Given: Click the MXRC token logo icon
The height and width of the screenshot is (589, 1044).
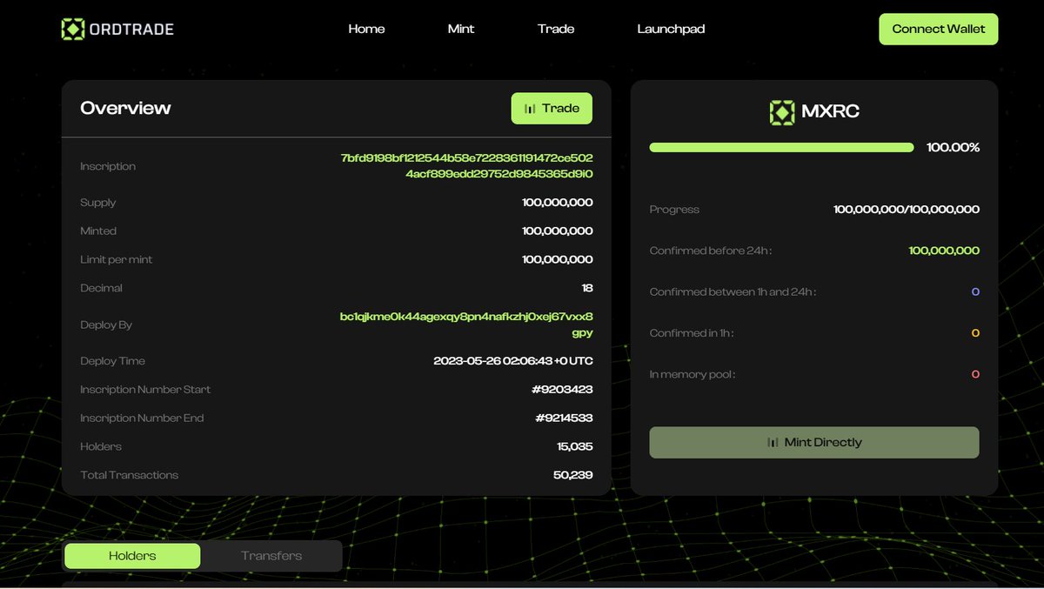Looking at the screenshot, I should pos(782,112).
